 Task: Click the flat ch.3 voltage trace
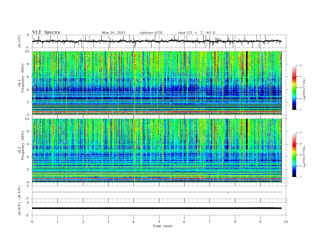[x=157, y=192]
